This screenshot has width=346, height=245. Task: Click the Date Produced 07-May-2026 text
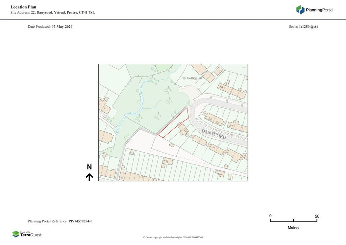tap(50, 27)
